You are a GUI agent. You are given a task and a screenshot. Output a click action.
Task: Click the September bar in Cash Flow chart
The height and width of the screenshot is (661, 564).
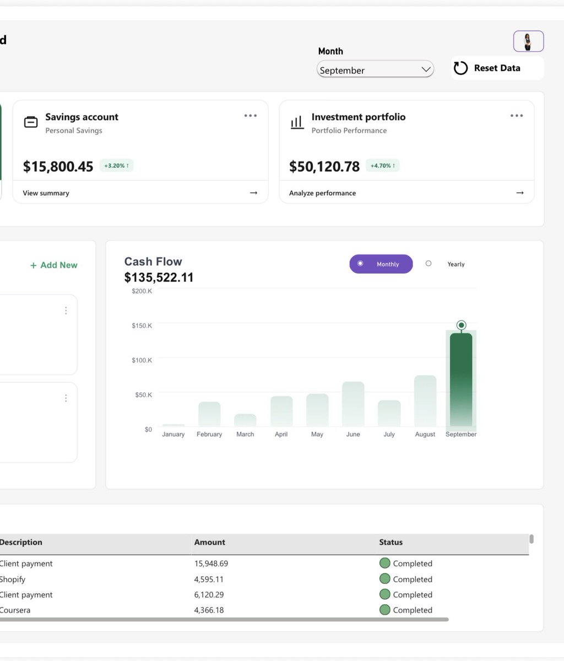[461, 380]
